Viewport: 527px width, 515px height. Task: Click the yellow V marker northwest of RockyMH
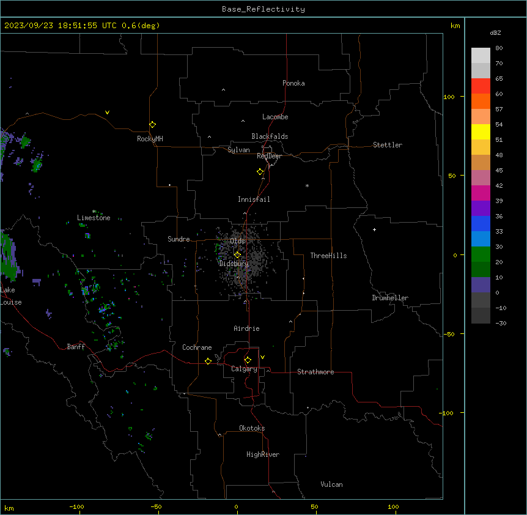pyautogui.click(x=107, y=113)
